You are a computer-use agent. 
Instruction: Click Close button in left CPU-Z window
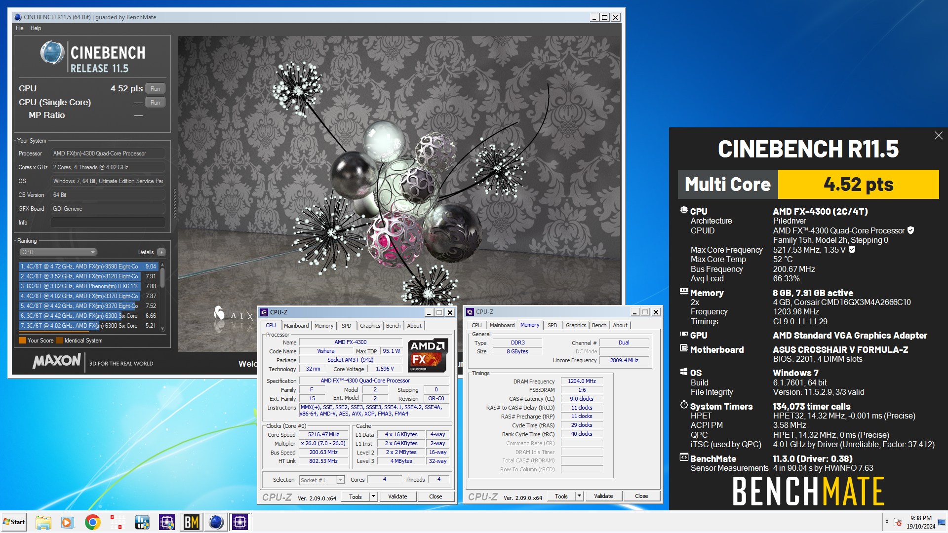[x=435, y=496]
